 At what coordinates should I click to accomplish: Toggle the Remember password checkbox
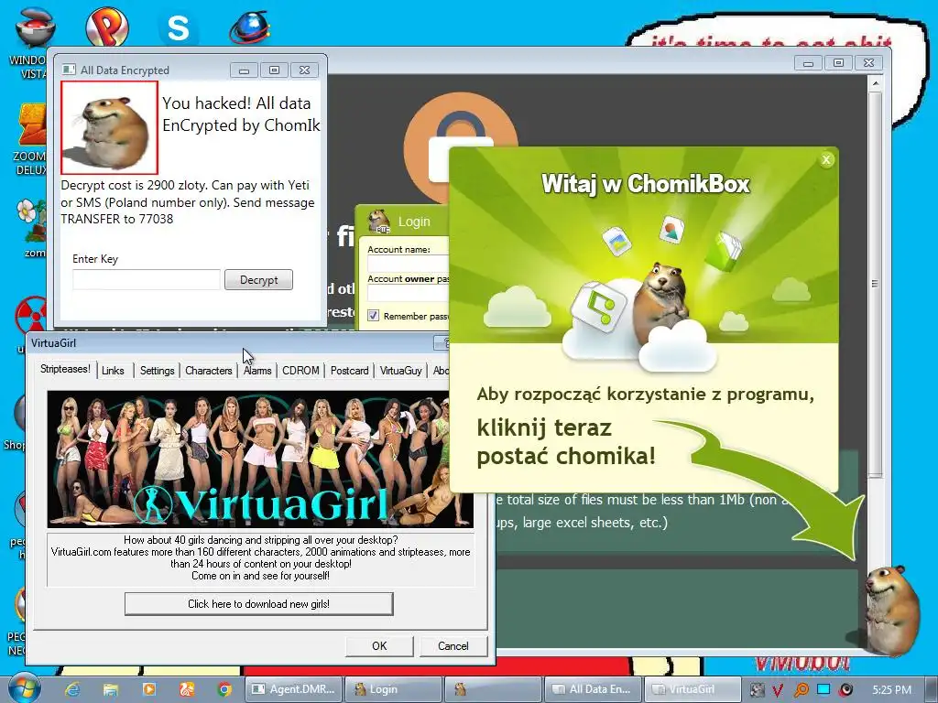coord(374,316)
